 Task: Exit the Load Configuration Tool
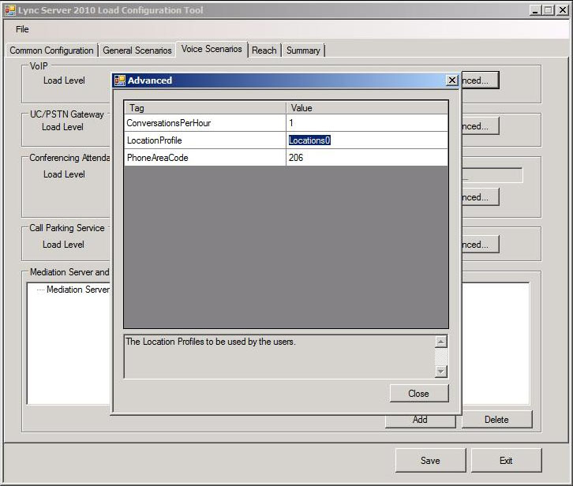tap(506, 461)
